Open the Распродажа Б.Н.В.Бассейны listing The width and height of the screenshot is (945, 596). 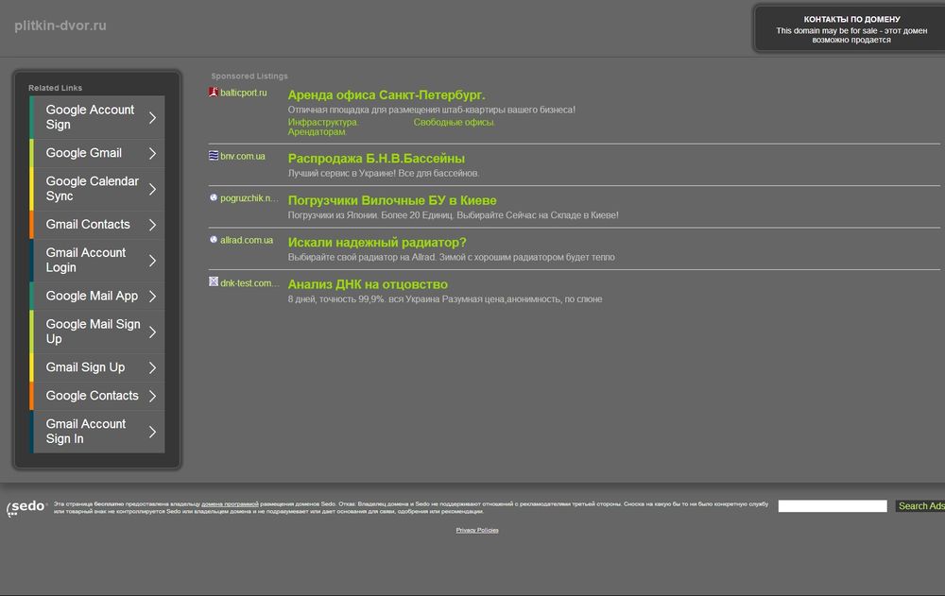pos(376,159)
